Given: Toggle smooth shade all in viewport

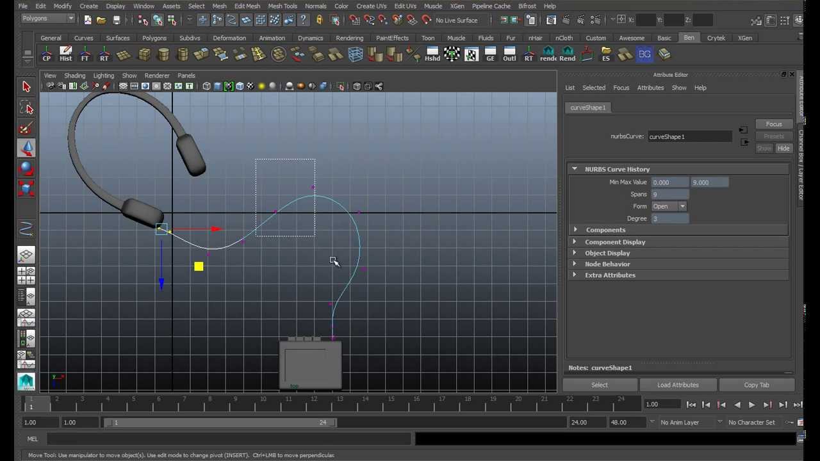Looking at the screenshot, I should pos(217,86).
